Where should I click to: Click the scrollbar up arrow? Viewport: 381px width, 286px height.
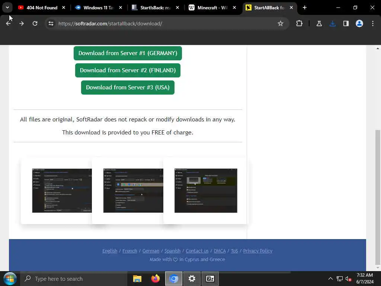[378, 48]
